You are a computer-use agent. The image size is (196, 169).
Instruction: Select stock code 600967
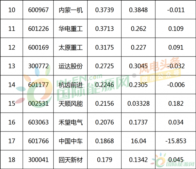(38, 10)
